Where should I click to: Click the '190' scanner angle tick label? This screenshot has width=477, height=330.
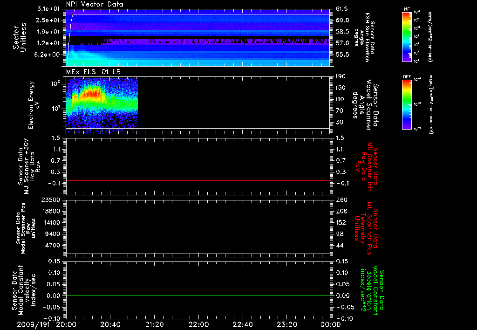(x=341, y=76)
